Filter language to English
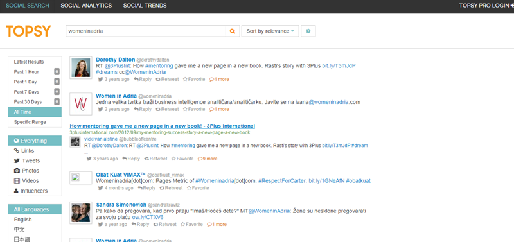 point(35,220)
